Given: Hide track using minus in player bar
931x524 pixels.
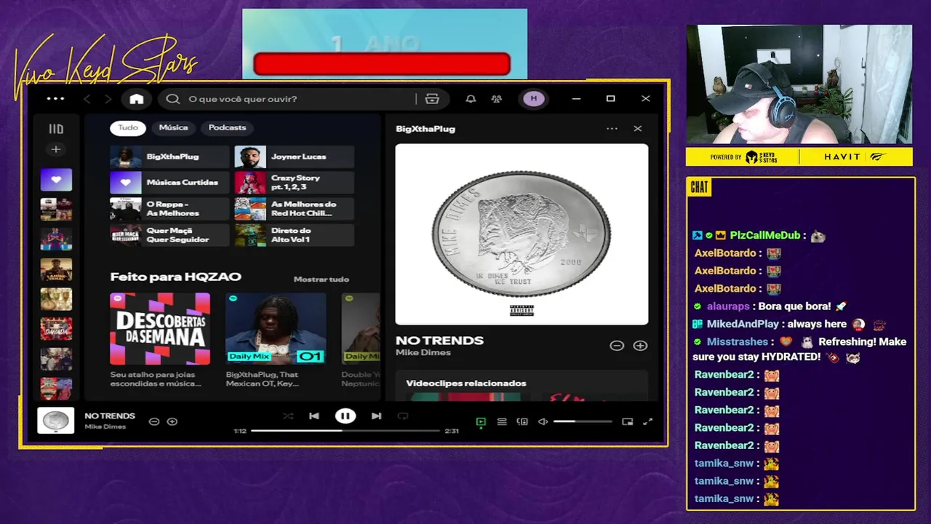Looking at the screenshot, I should pos(154,421).
